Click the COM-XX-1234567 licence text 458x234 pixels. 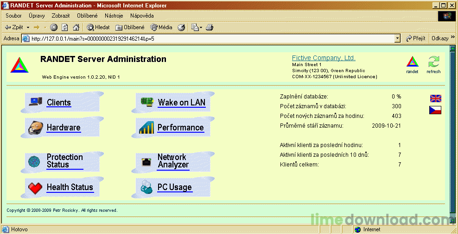click(x=335, y=77)
